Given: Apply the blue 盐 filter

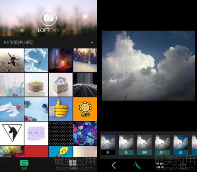Looking at the screenshot, I should [180, 145].
